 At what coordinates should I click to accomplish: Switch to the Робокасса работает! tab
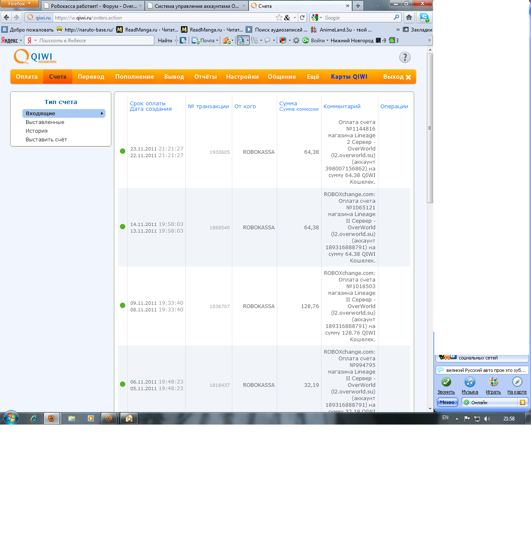[x=93, y=6]
